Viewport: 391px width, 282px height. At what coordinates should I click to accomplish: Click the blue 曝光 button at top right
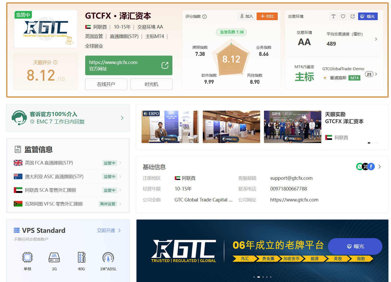pos(368,16)
